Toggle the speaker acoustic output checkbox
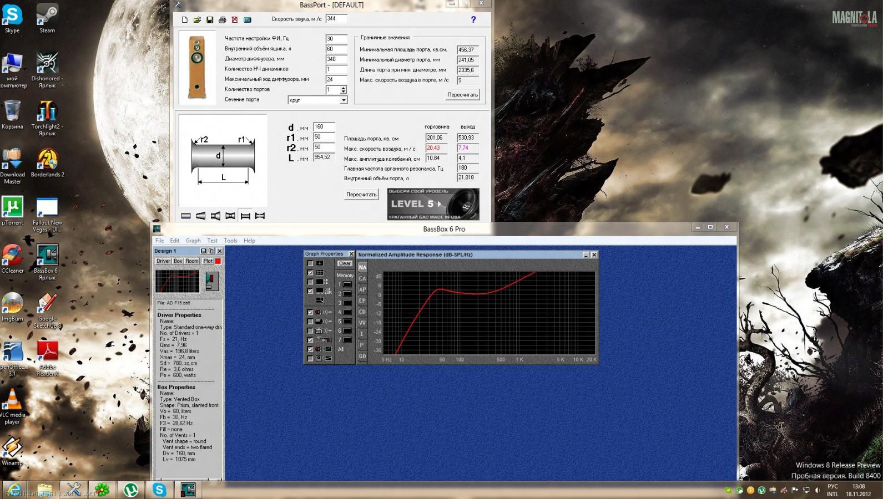The image size is (888, 499). click(310, 312)
